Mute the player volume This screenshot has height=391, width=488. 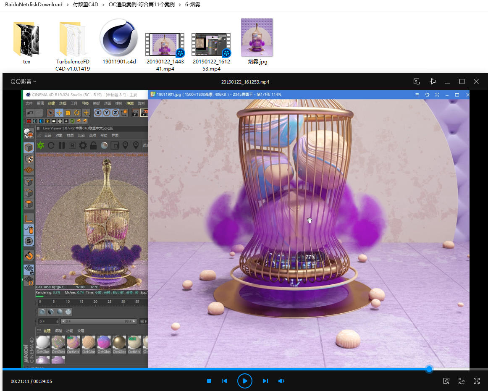[281, 381]
